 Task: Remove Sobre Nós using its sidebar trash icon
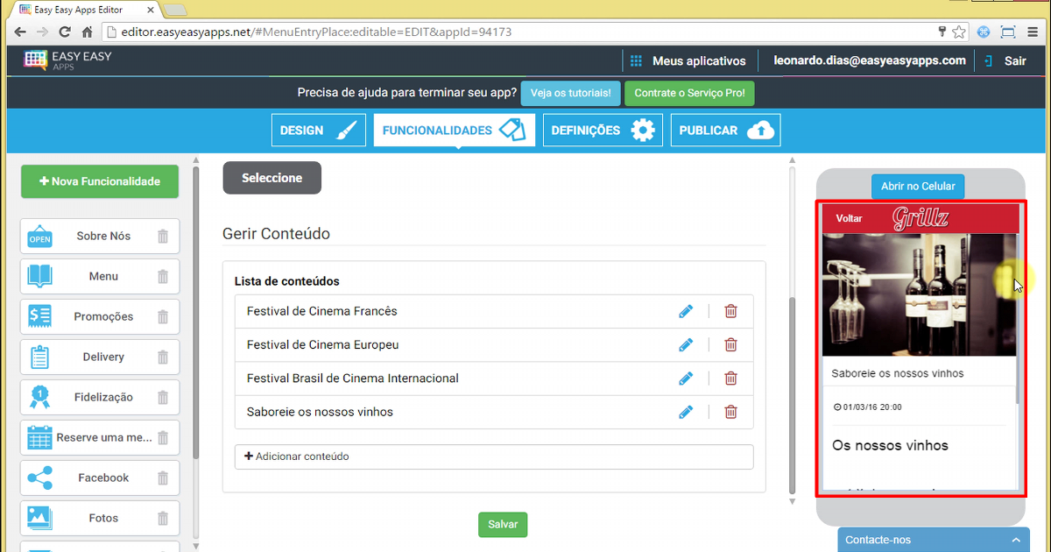click(x=163, y=236)
